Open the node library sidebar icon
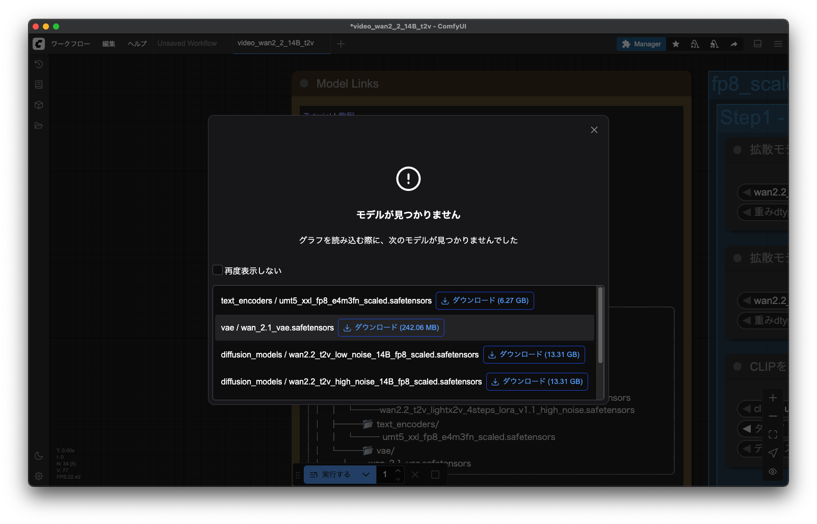Image resolution: width=817 pixels, height=524 pixels. coord(38,84)
